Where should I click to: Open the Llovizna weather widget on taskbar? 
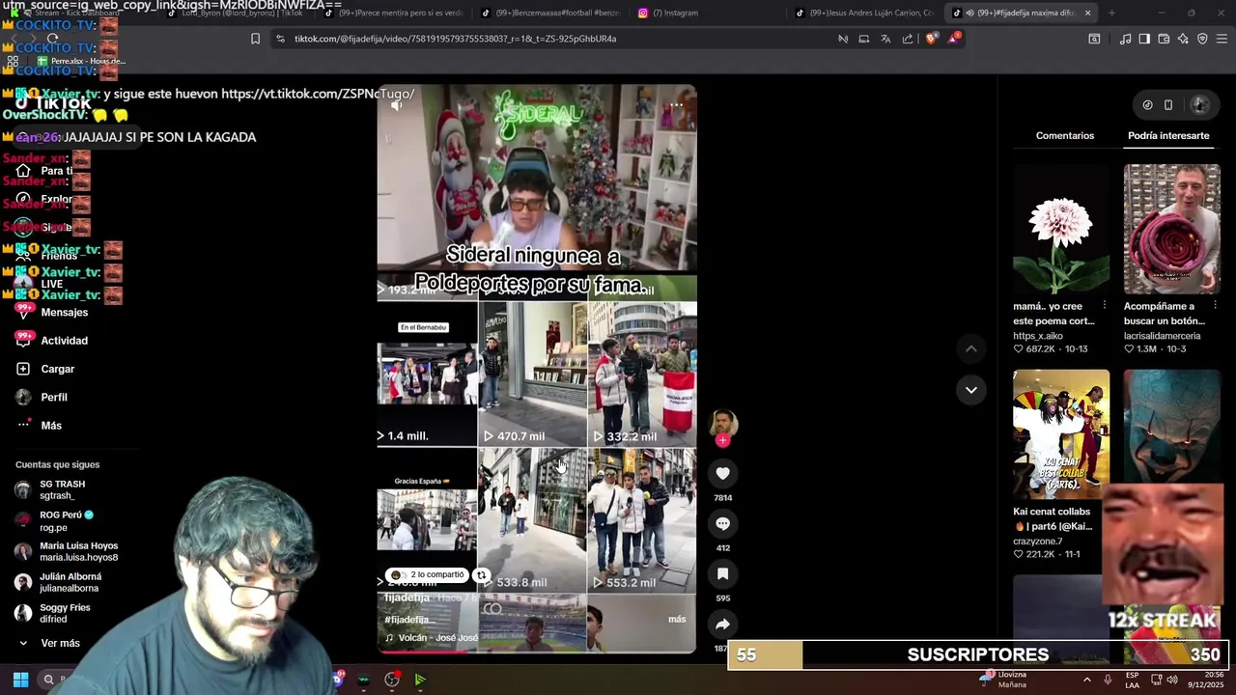pos(1002,680)
